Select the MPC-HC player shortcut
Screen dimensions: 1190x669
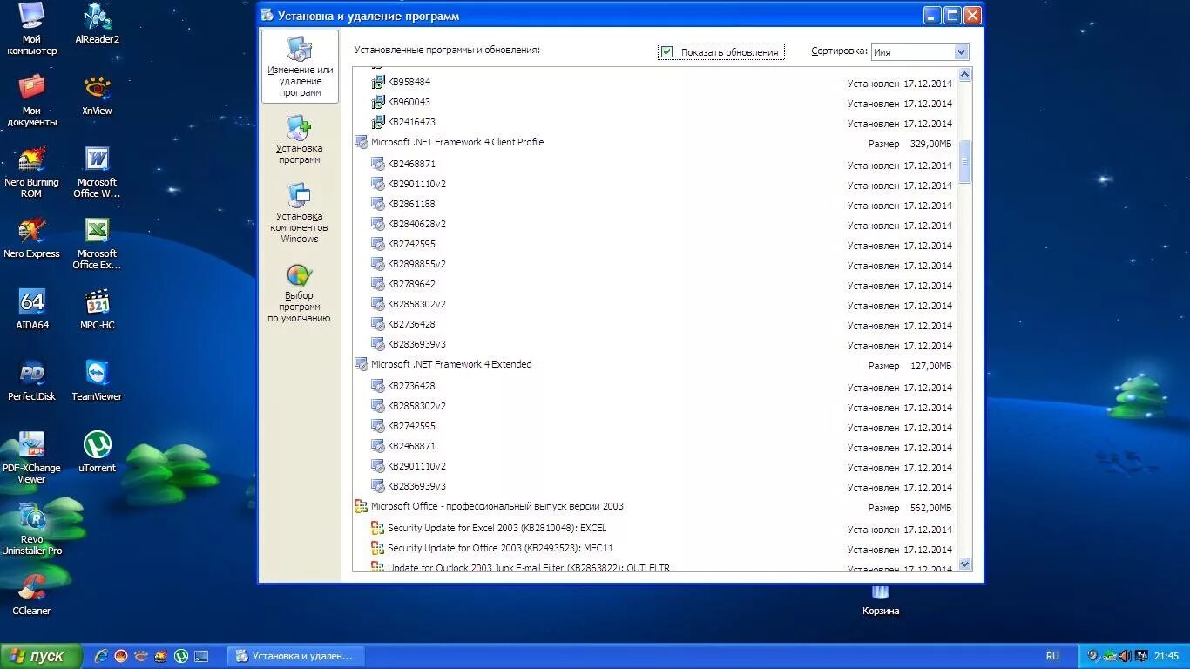97,309
